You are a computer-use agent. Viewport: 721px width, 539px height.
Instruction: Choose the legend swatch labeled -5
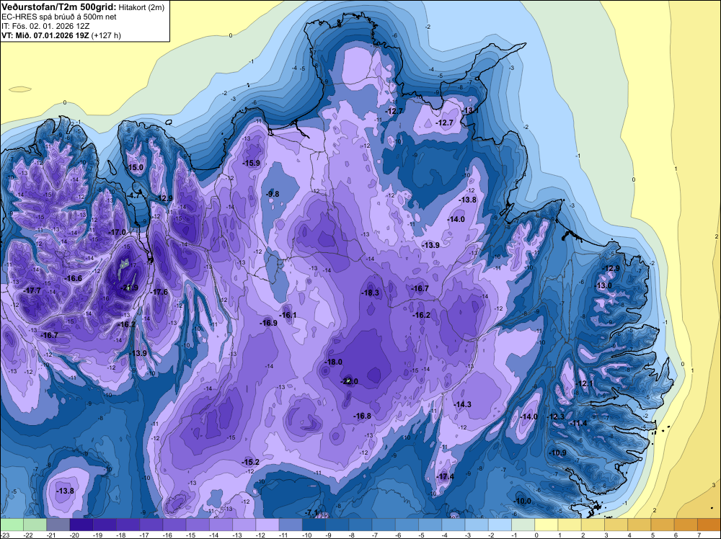point(430,525)
